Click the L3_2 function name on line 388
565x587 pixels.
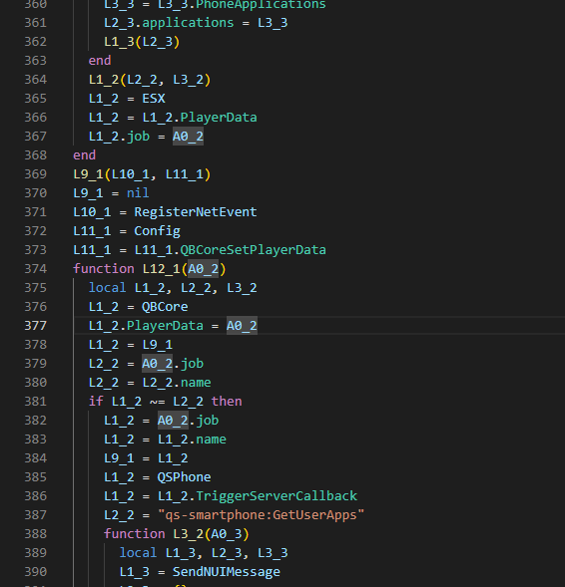point(188,533)
